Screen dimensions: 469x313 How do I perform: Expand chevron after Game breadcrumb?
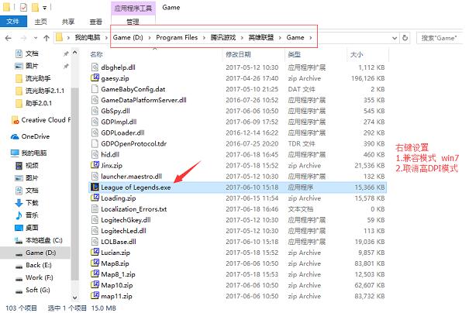311,38
